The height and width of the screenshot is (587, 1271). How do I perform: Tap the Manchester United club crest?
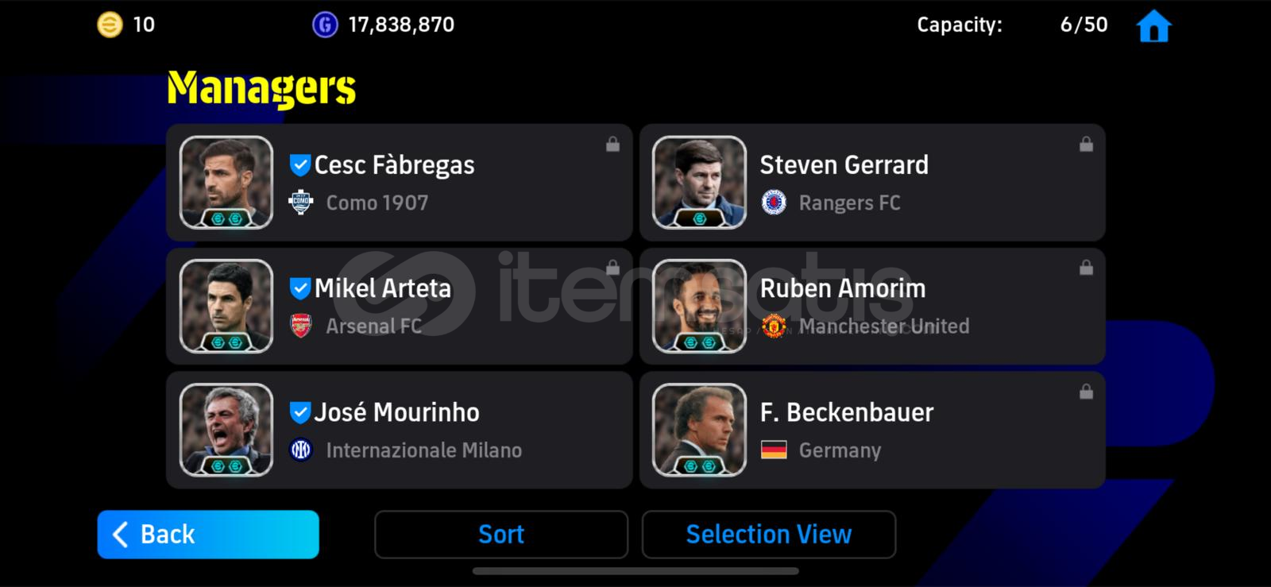click(x=774, y=326)
